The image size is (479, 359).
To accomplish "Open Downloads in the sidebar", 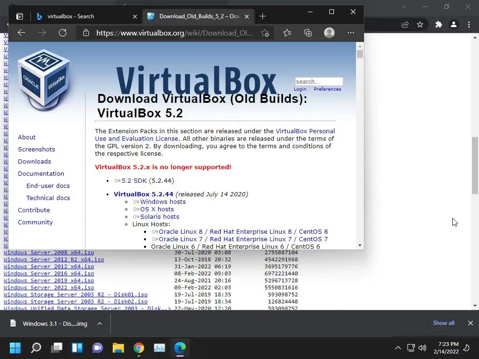I will coord(34,161).
